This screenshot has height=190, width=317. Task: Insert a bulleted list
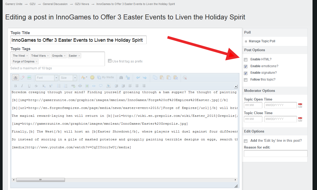[59, 86]
